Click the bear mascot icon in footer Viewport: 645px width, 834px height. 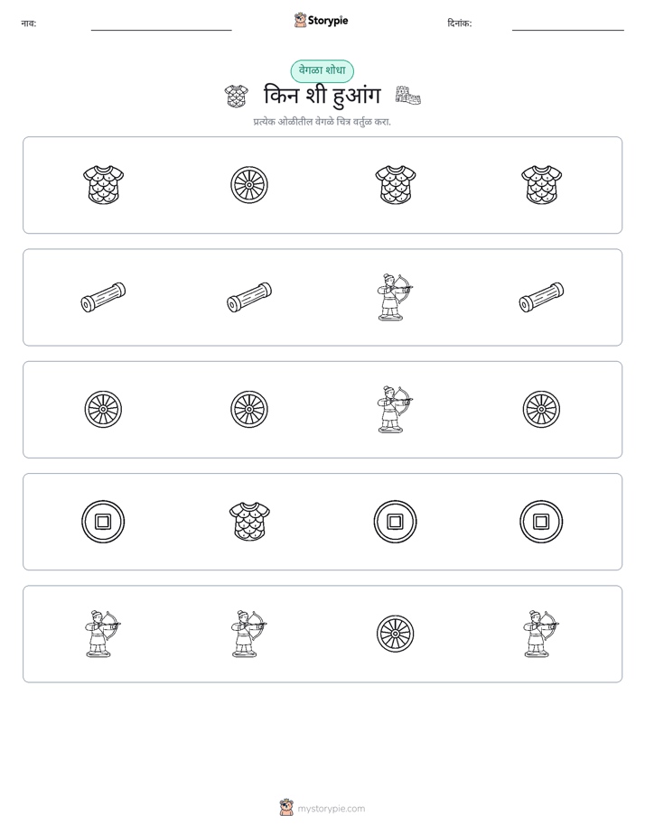(x=286, y=808)
